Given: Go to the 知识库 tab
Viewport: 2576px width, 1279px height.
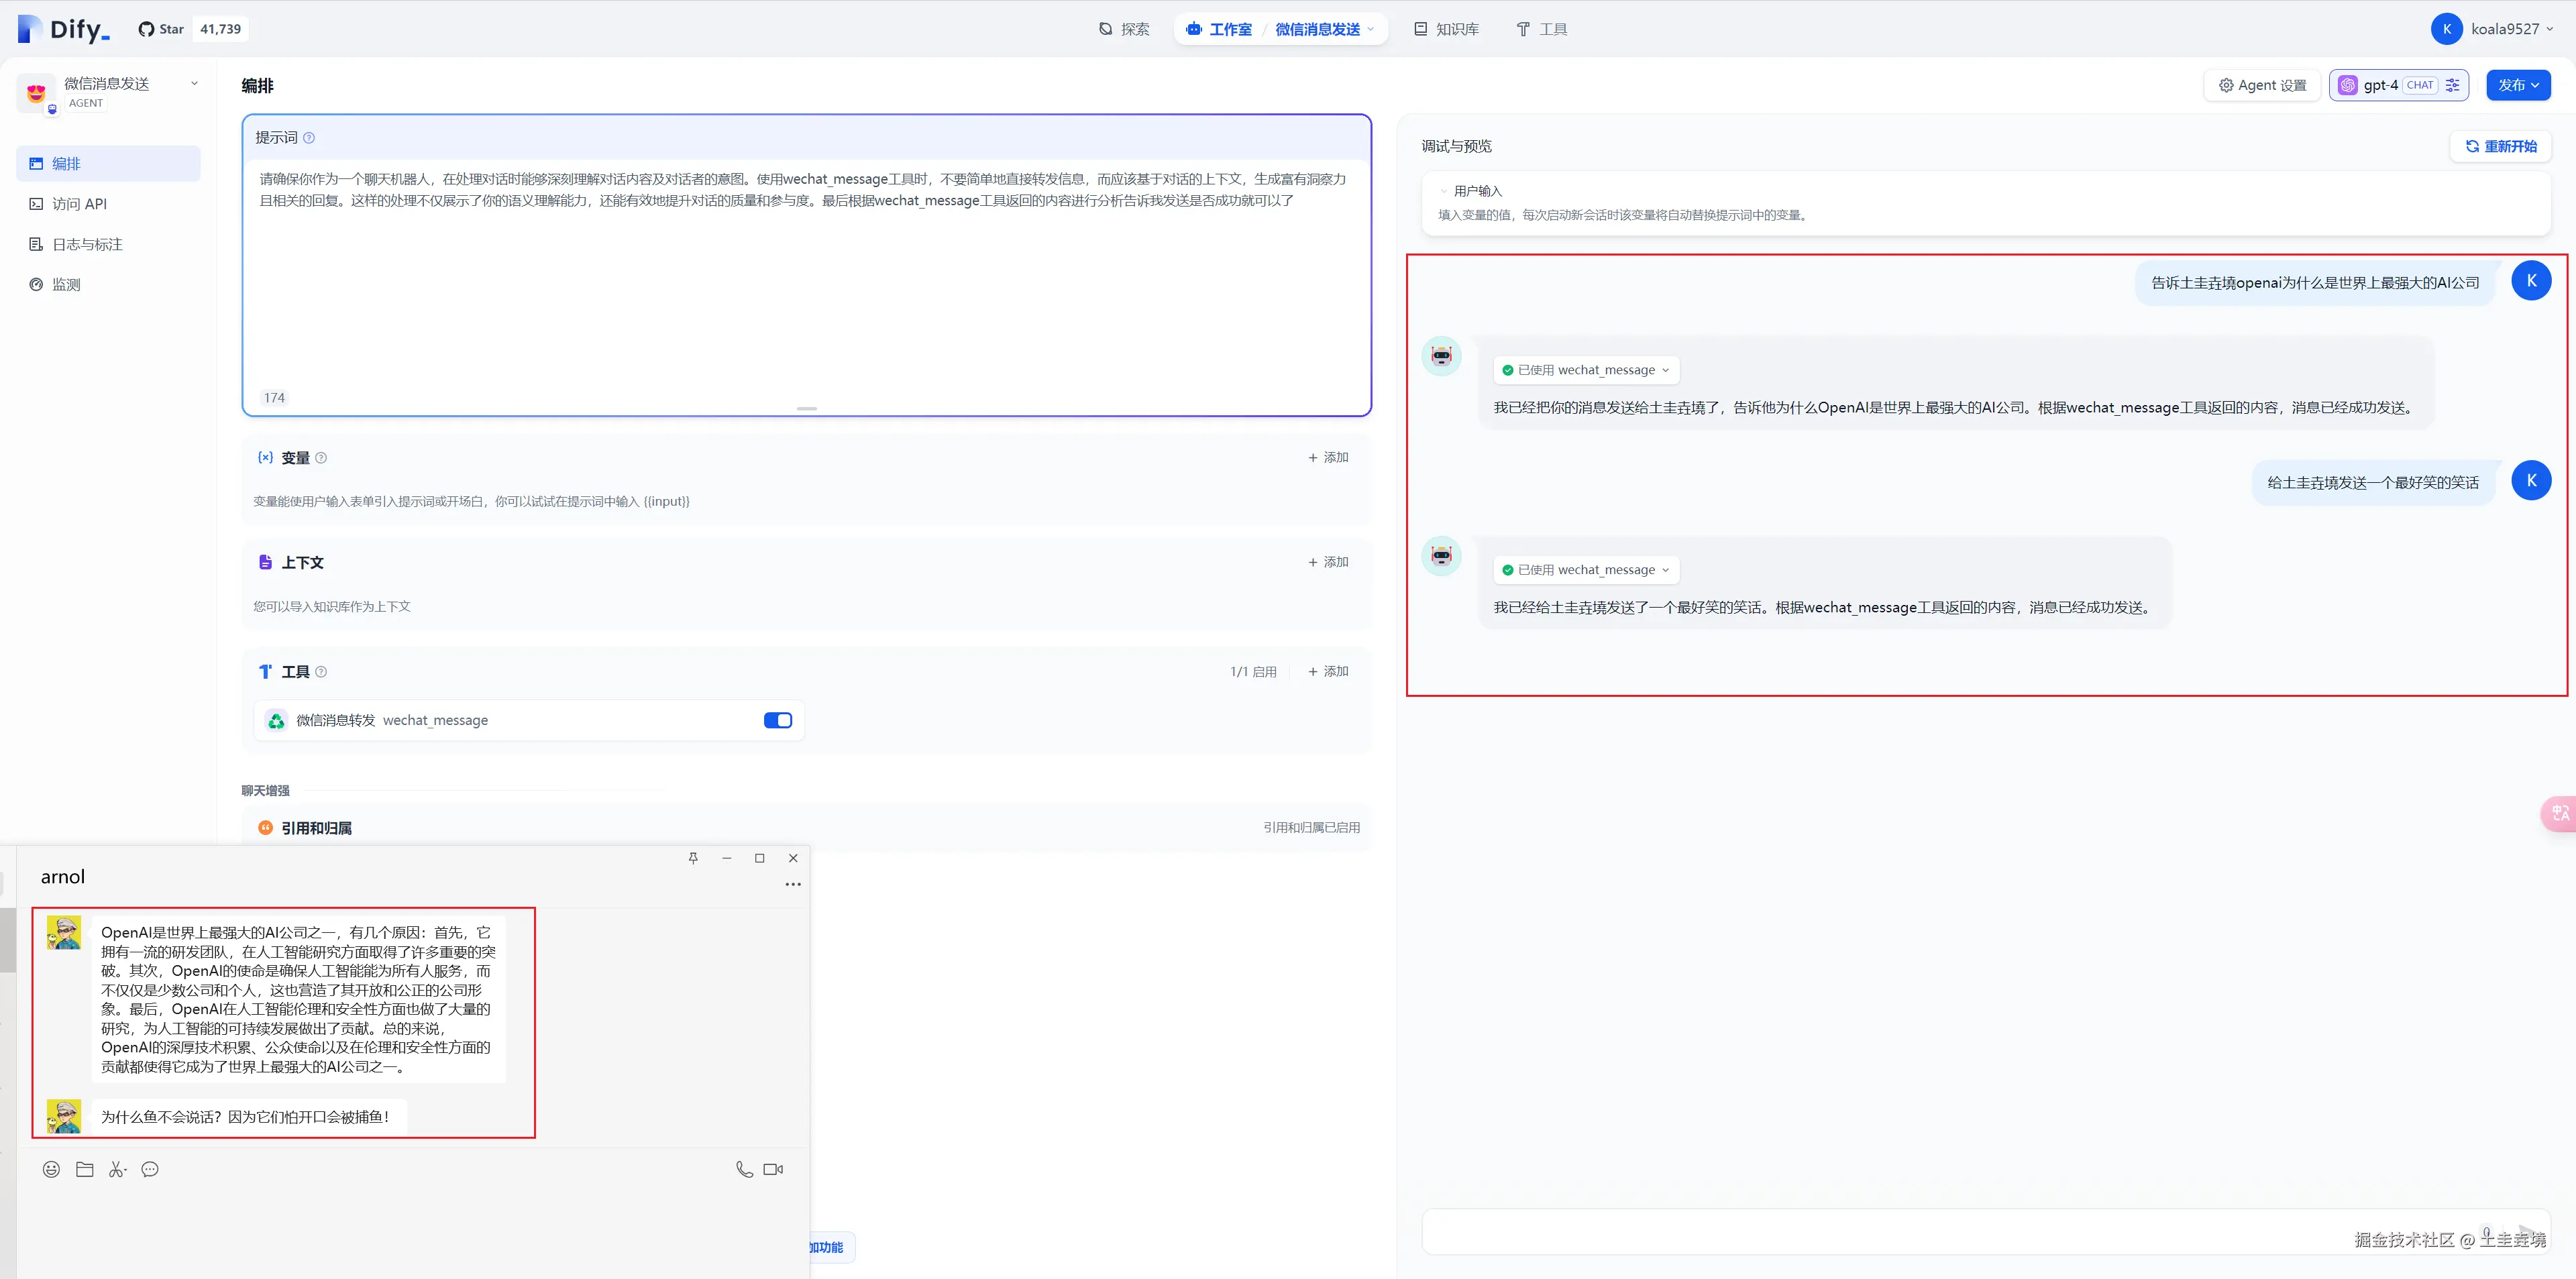Looking at the screenshot, I should point(1446,29).
